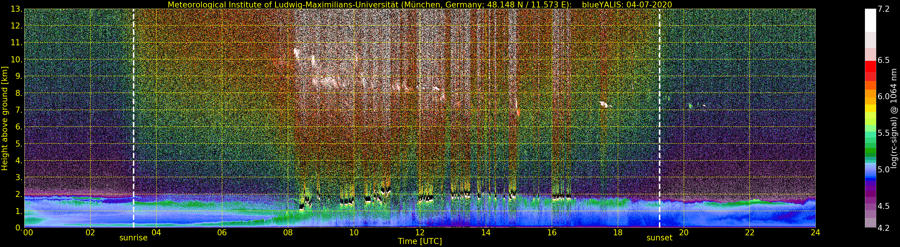Click the time axis tick '20'
The width and height of the screenshot is (900, 247).
[x=684, y=232]
